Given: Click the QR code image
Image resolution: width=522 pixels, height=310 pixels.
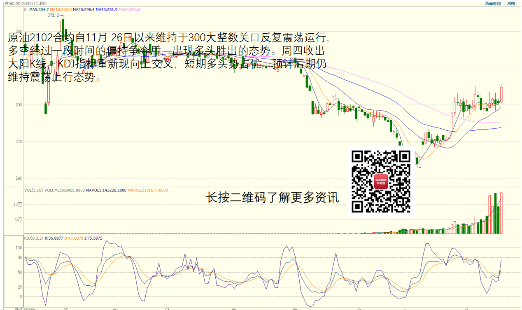Looking at the screenshot, I should (x=381, y=181).
